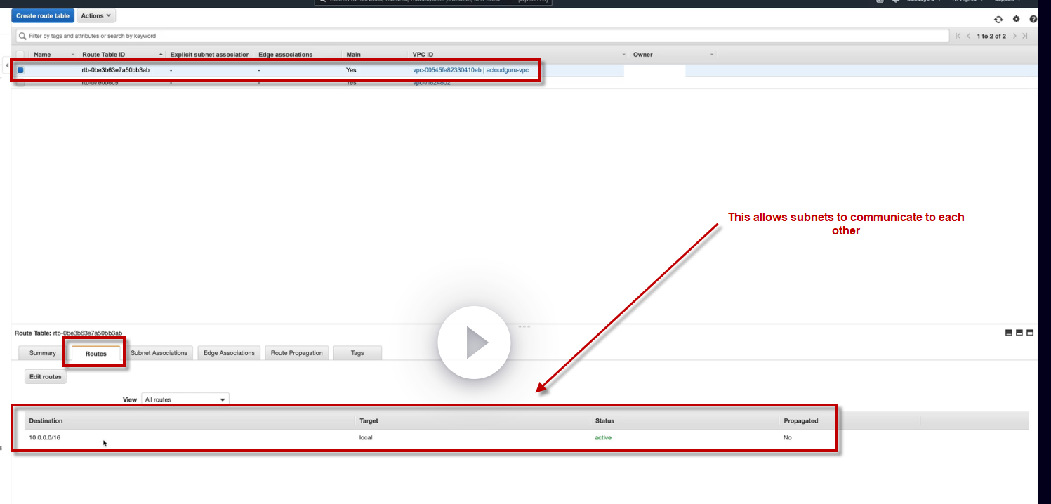The image size is (1051, 504).
Task: Open the View All routes dropdown
Action: 185,399
